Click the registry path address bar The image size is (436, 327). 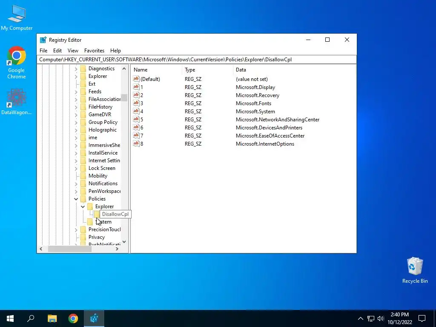coord(196,60)
